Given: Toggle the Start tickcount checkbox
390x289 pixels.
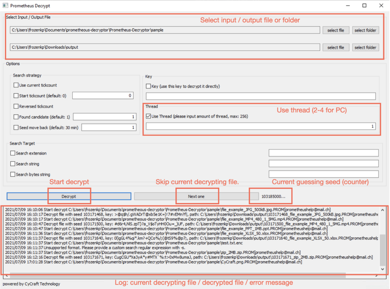Looking at the screenshot, I should 16,96.
